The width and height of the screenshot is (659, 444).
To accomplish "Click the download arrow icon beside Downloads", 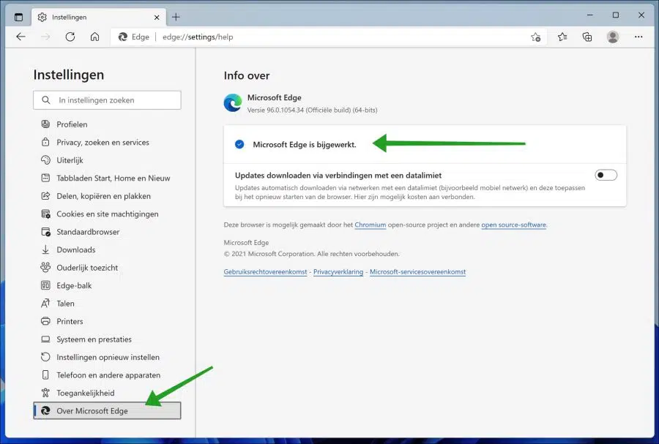I will coord(45,249).
